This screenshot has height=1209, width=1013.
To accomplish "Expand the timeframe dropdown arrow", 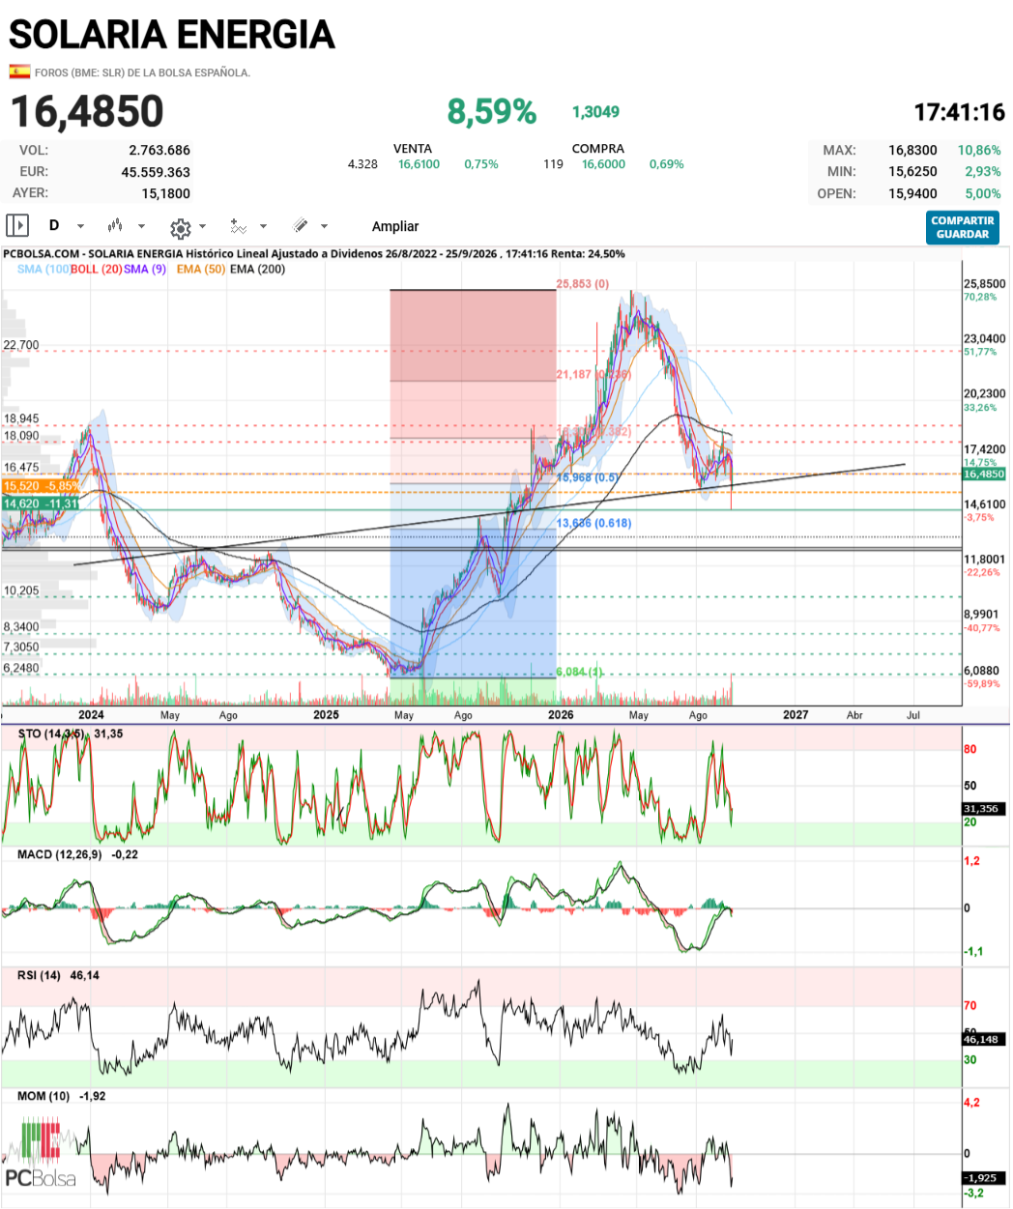I will click(x=81, y=226).
